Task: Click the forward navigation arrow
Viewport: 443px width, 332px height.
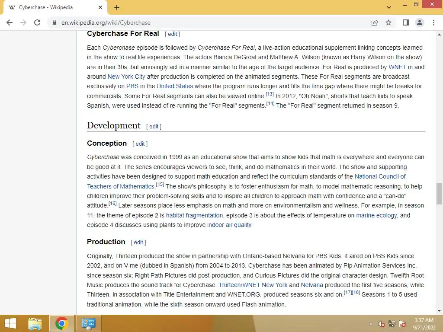Action: [x=23, y=22]
